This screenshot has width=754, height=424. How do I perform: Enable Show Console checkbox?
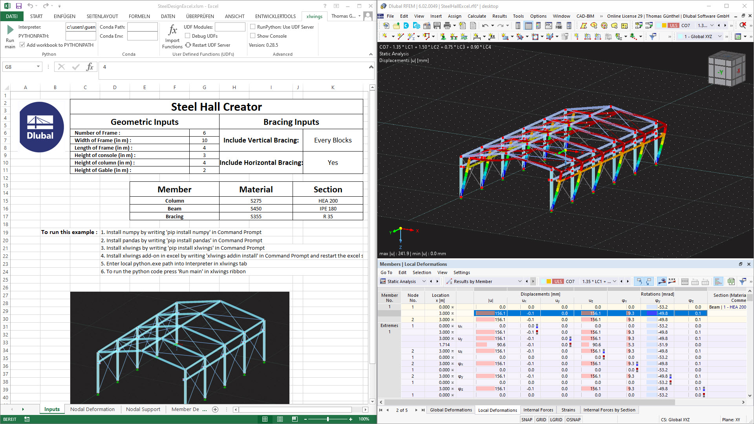[x=253, y=36]
